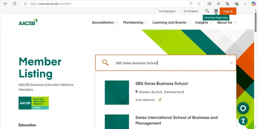The height and width of the screenshot is (129, 258).
Task: Open the About Us menu
Action: click(x=225, y=22)
